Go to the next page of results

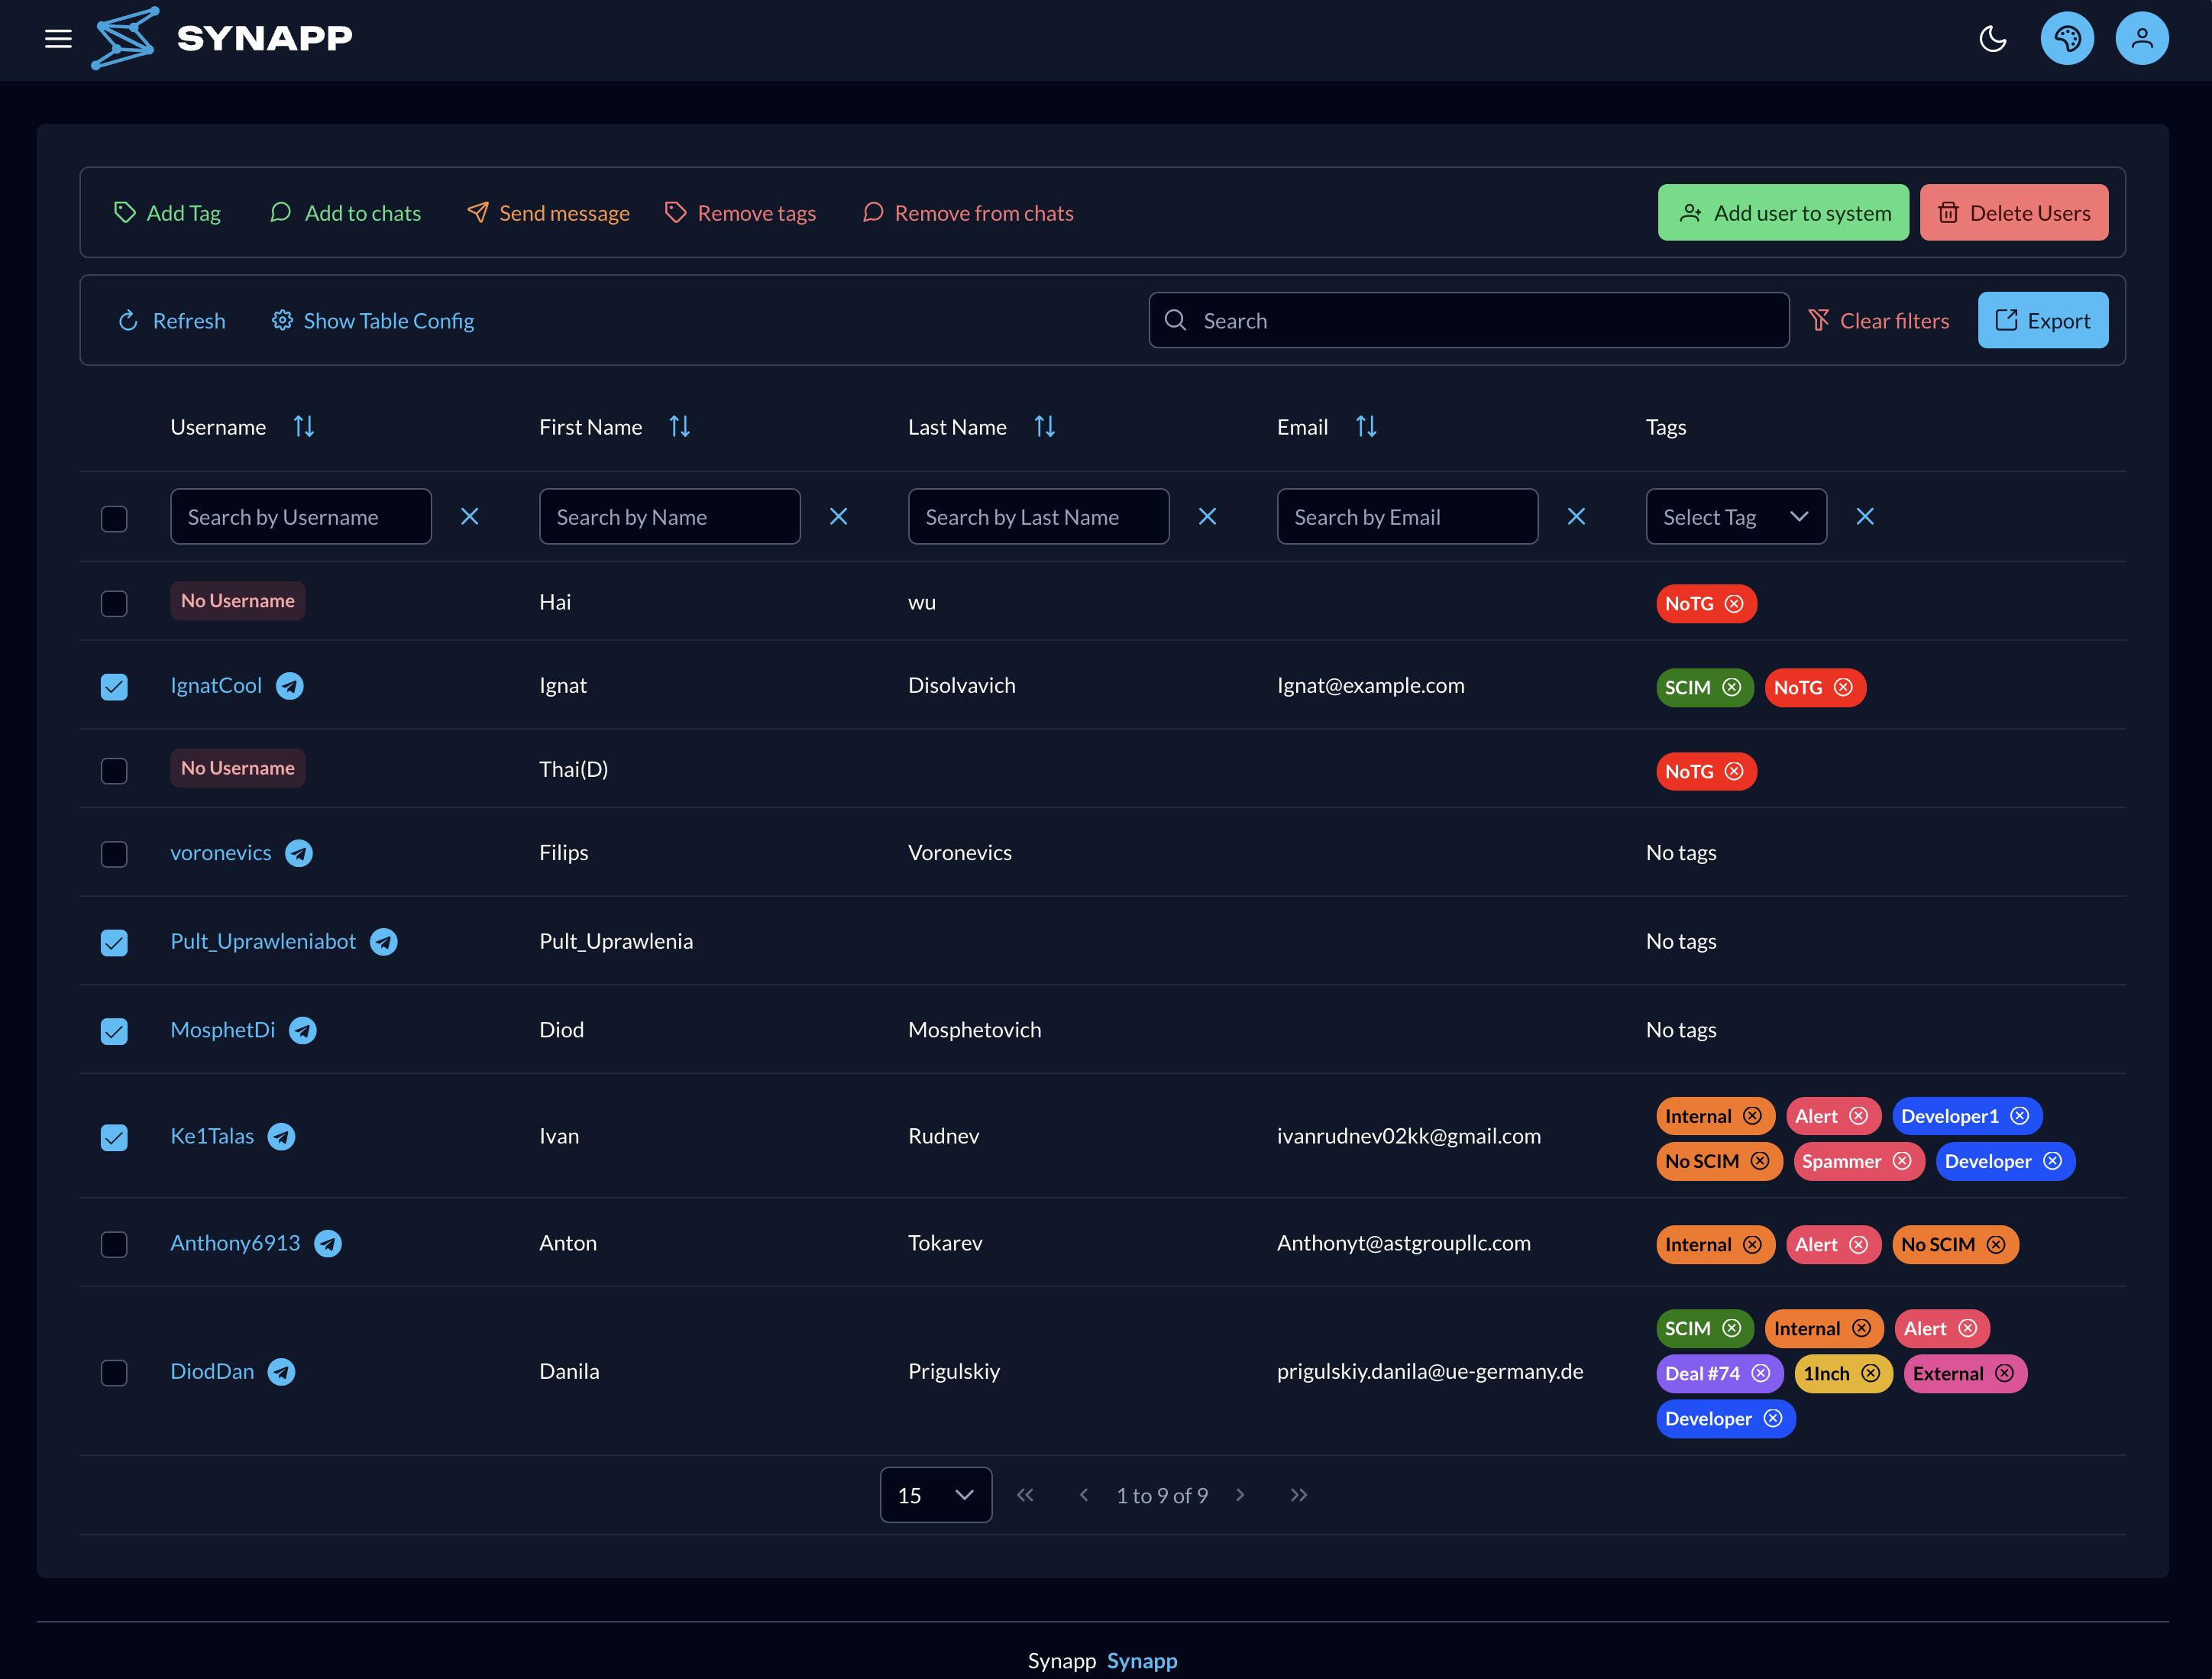click(x=1241, y=1495)
